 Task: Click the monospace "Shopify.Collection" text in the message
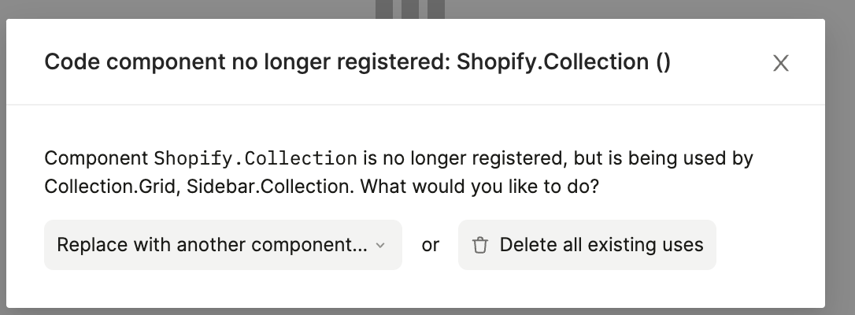pyautogui.click(x=255, y=158)
